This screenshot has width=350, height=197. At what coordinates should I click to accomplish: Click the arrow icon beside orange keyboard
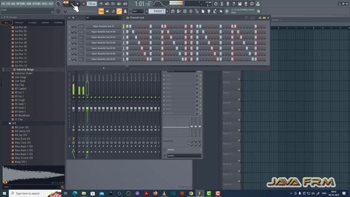pos(107,11)
